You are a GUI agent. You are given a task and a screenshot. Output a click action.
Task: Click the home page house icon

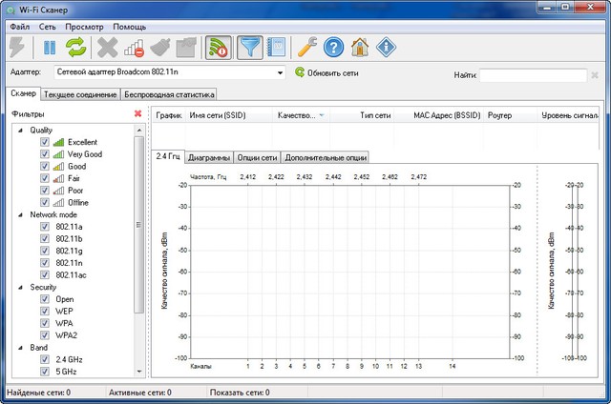pyautogui.click(x=360, y=47)
